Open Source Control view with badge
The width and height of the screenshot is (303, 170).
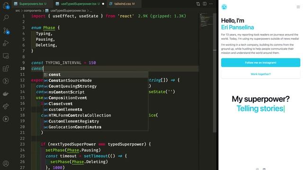pos(6,30)
